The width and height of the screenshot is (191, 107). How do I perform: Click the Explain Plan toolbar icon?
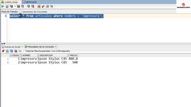pyautogui.click(x=11, y=6)
